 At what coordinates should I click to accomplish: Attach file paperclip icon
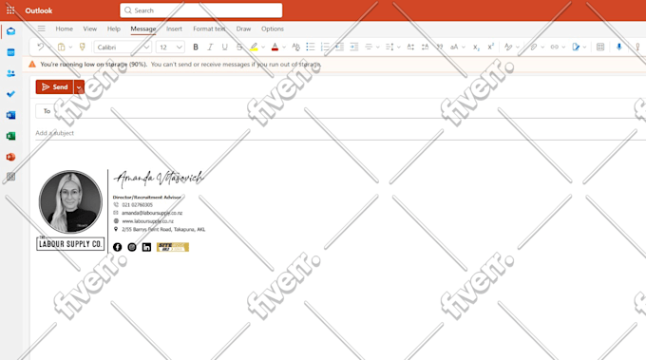coord(534,47)
